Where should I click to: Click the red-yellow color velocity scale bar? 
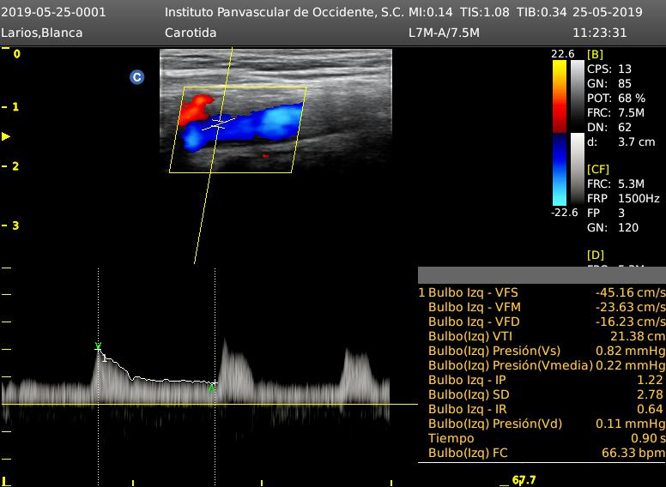point(560,97)
